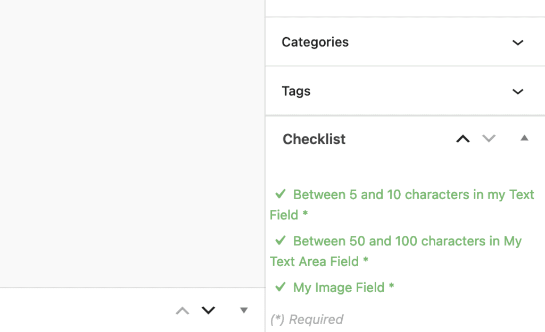The width and height of the screenshot is (545, 332).
Task: Click the My Image Field requirement text
Action: [343, 288]
